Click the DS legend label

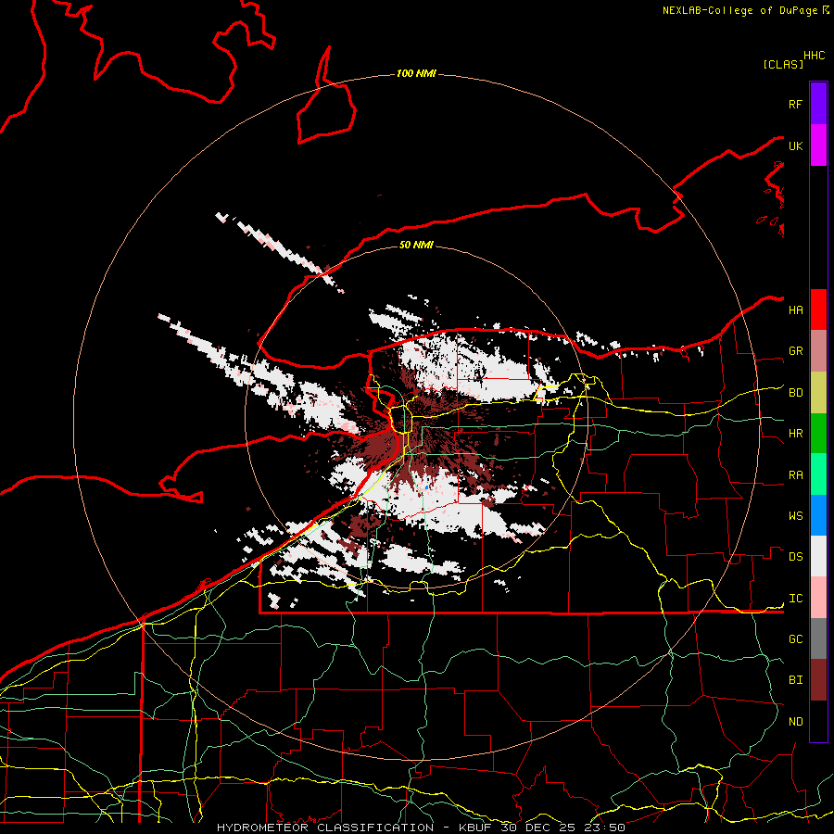click(x=795, y=556)
